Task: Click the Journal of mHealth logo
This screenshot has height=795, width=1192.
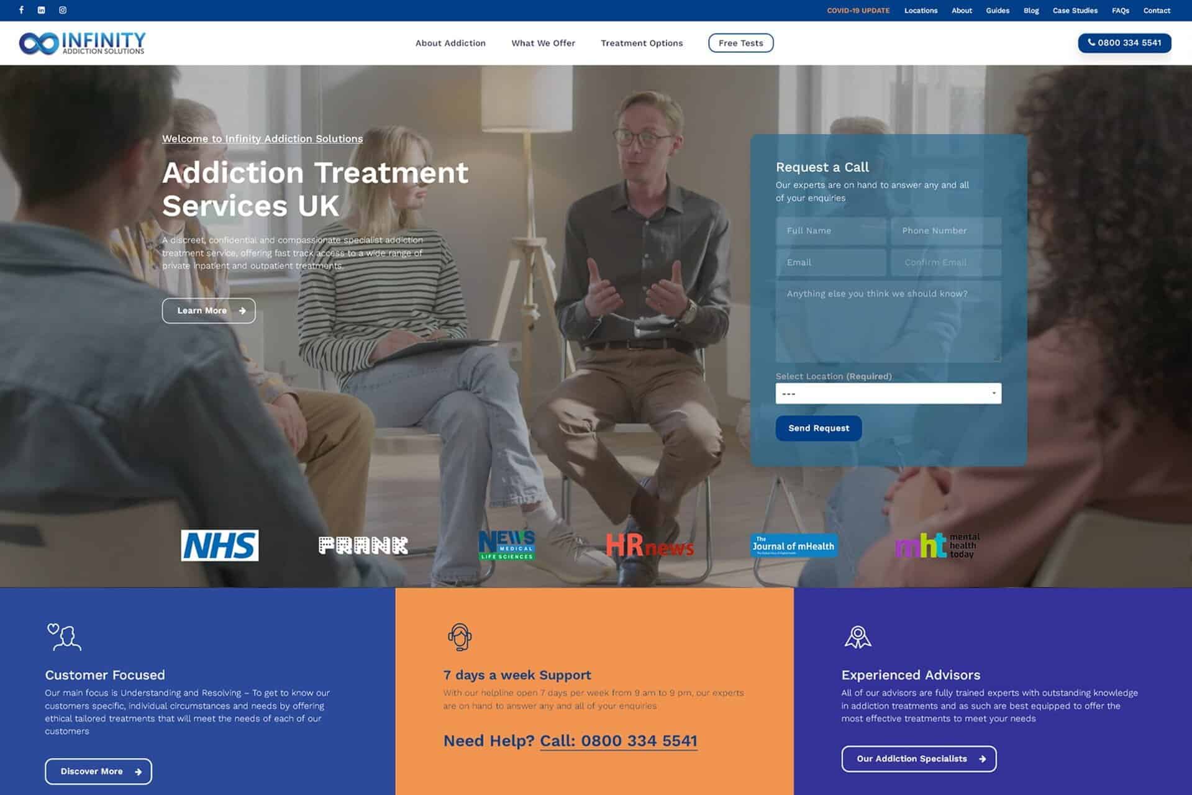Action: pyautogui.click(x=793, y=545)
